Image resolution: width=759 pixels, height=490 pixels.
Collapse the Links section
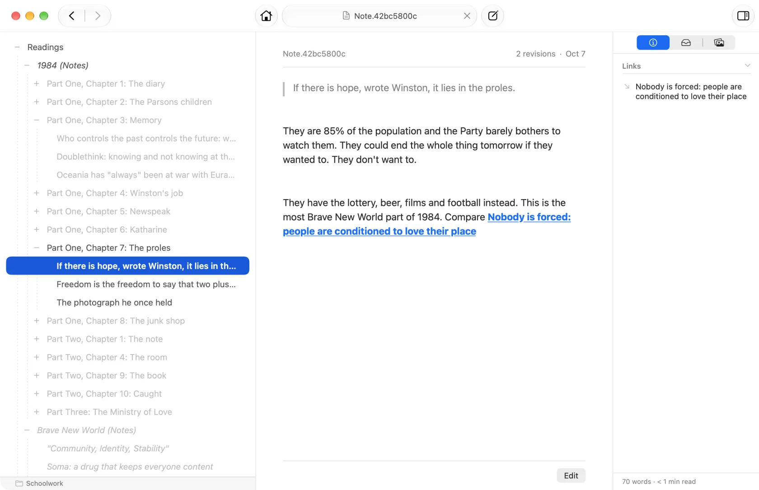click(747, 65)
